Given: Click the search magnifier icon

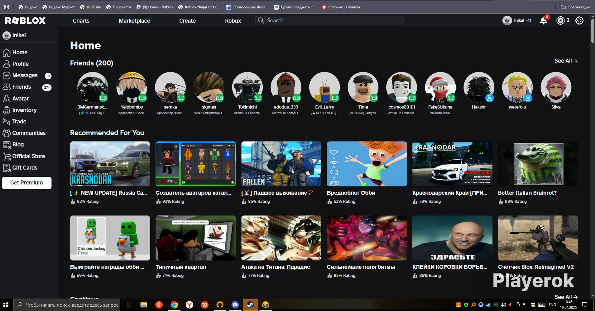Looking at the screenshot, I should (261, 21).
